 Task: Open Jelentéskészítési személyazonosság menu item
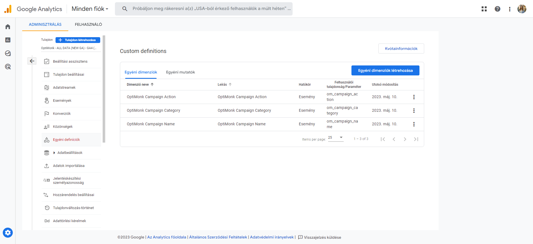71,181
